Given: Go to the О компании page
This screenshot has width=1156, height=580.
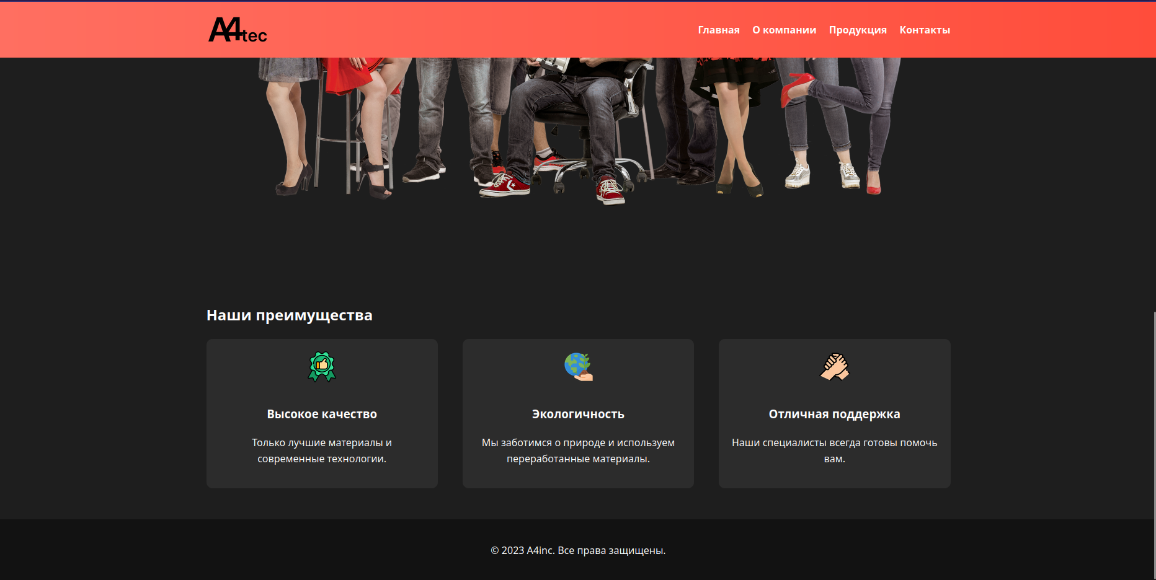Looking at the screenshot, I should click(784, 30).
